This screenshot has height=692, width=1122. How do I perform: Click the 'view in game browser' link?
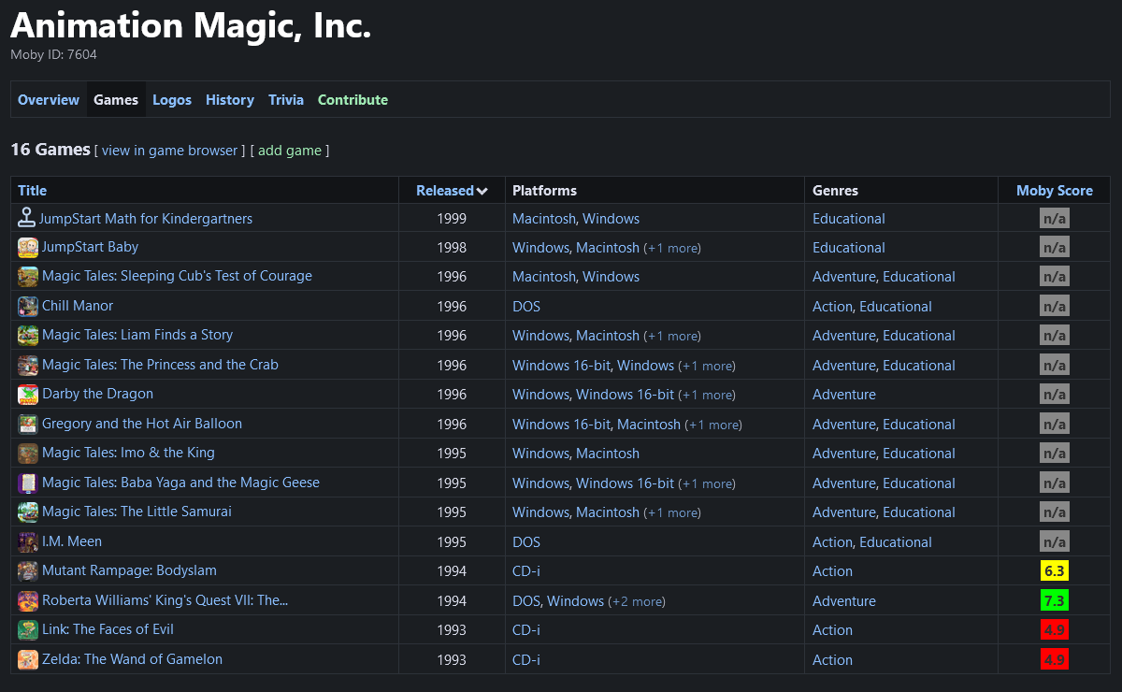[x=170, y=151]
